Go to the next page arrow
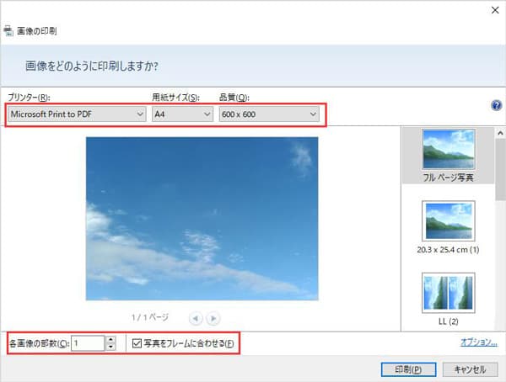Image resolution: width=506 pixels, height=382 pixels. click(213, 319)
